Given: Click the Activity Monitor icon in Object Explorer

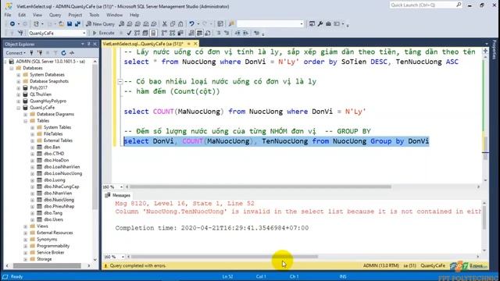Looking at the screenshot, I should (x=72, y=53).
